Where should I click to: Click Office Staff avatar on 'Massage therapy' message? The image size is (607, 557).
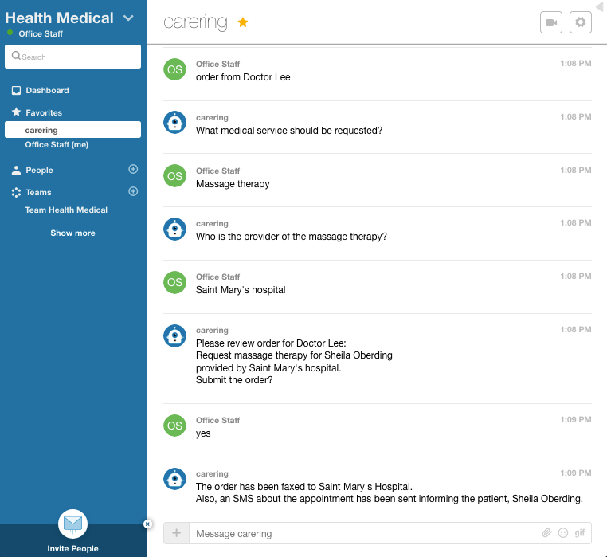174,176
